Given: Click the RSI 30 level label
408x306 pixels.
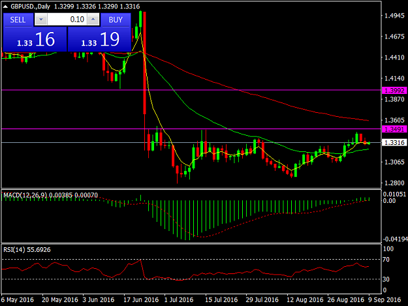Looking at the screenshot, I should (x=386, y=279).
